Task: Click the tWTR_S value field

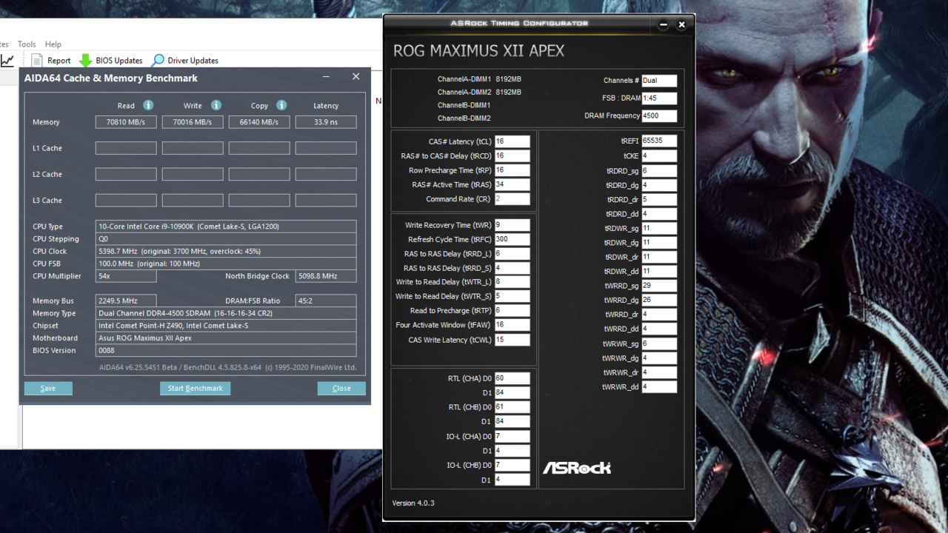Action: pyautogui.click(x=512, y=296)
